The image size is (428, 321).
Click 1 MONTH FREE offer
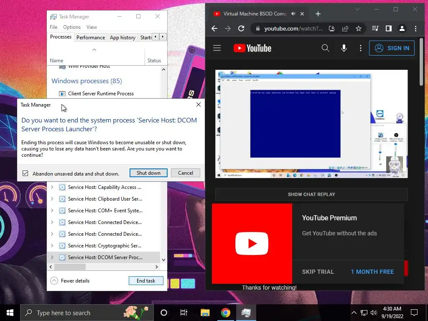tap(372, 272)
